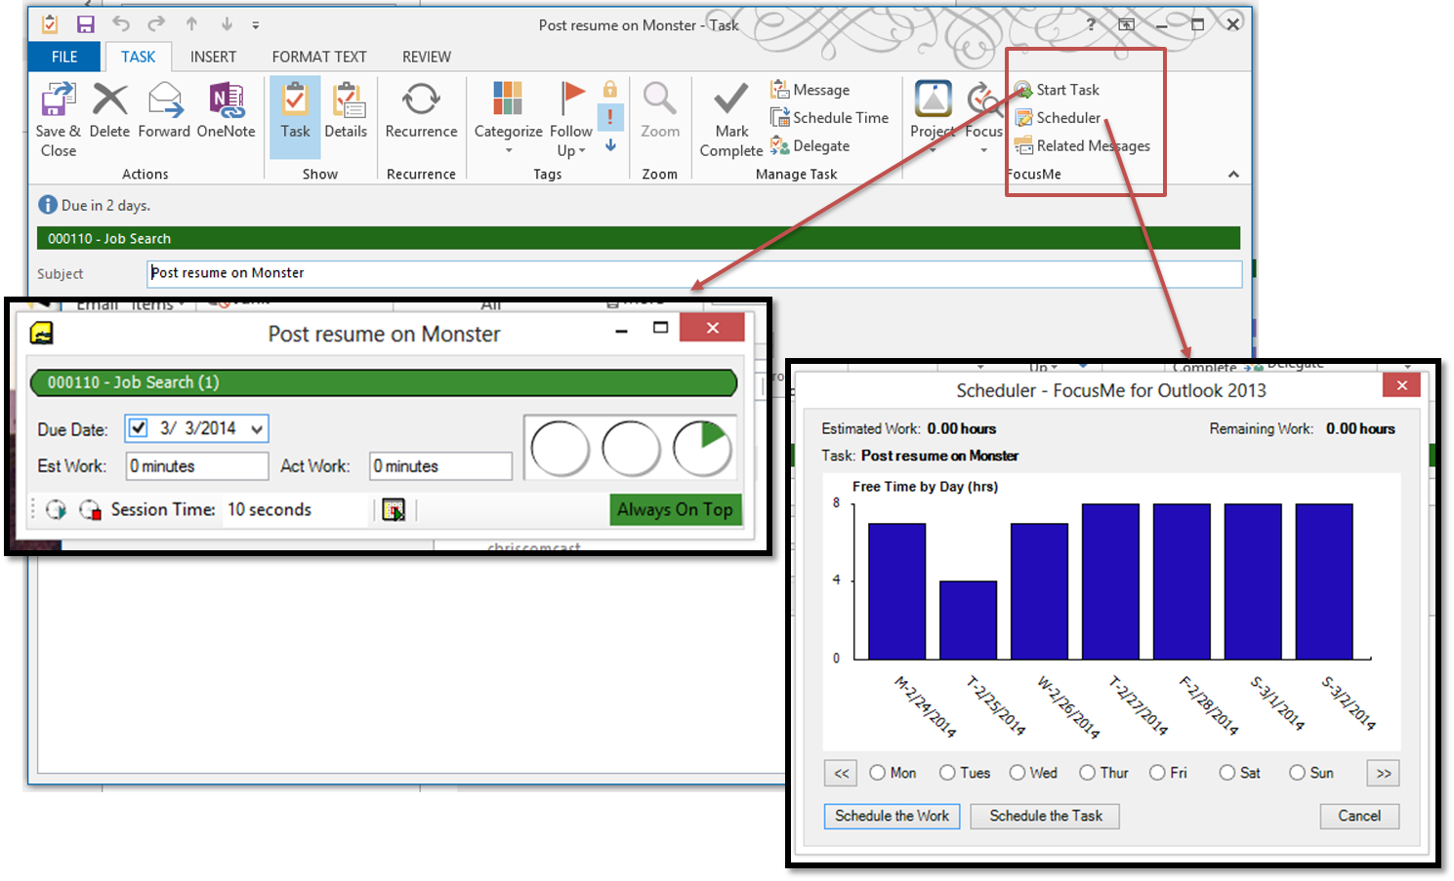Switch to the TASK tab
1454x881 pixels.
(x=139, y=57)
